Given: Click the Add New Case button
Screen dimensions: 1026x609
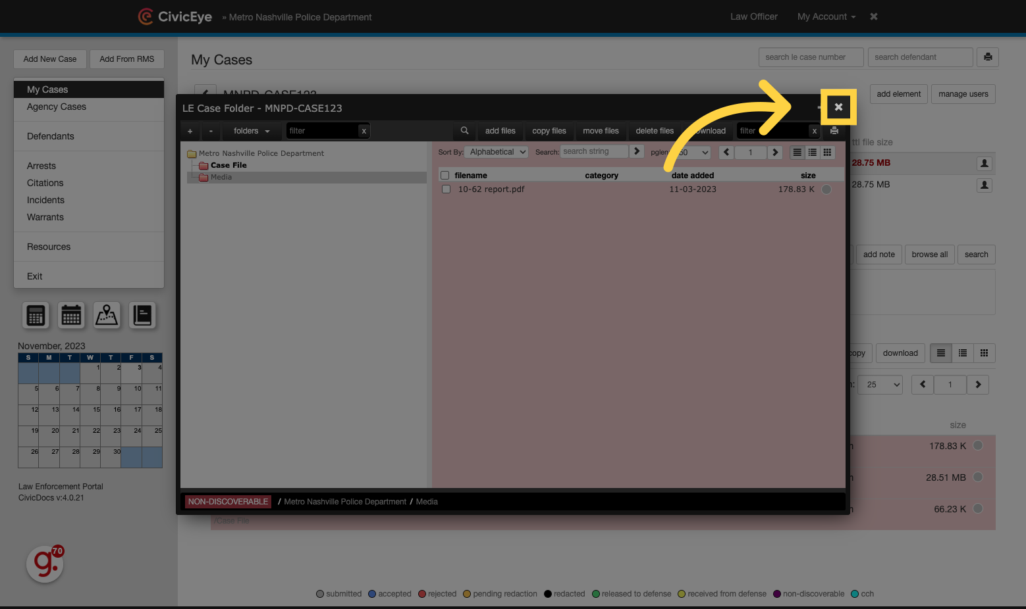Looking at the screenshot, I should (x=50, y=59).
